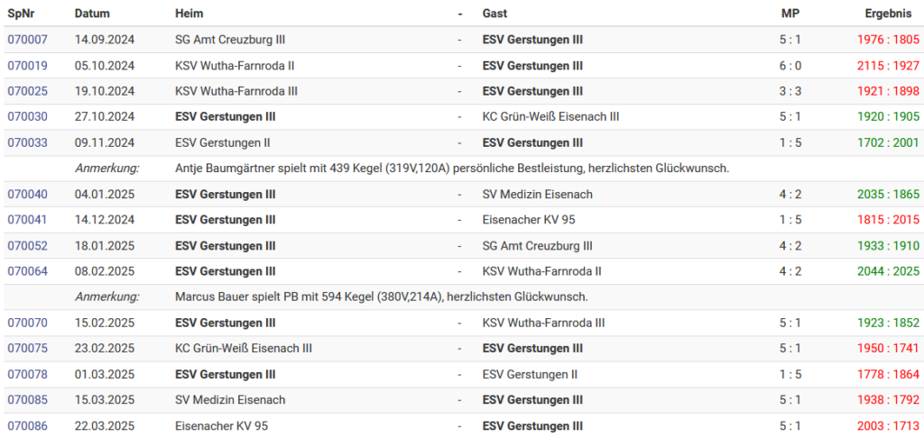Open last match 070086
The width and height of the screenshot is (924, 438).
pos(28,425)
